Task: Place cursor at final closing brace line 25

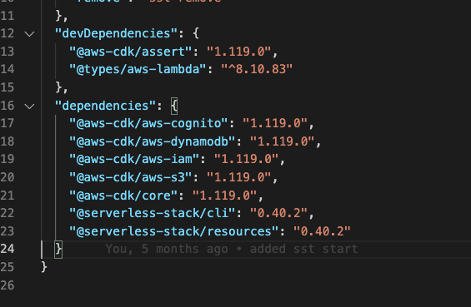Action: pyautogui.click(x=44, y=267)
